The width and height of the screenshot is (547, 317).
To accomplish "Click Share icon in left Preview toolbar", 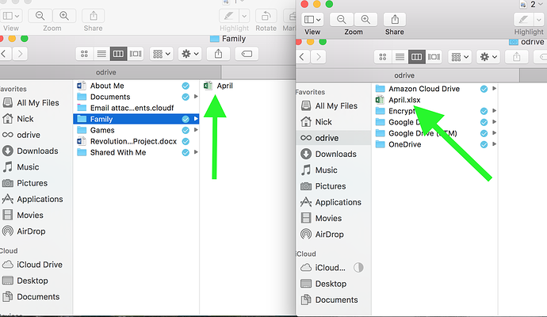I will pos(93,16).
